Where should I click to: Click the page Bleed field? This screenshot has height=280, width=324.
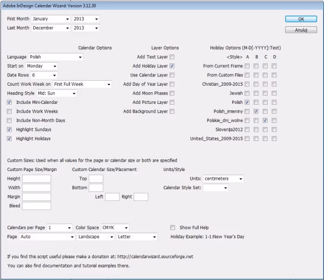[x=37, y=206]
